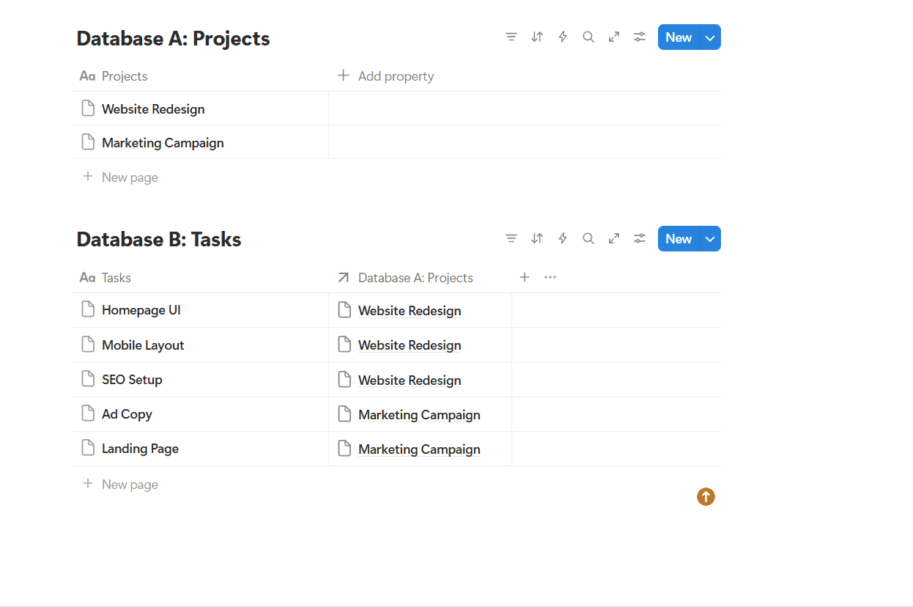This screenshot has height=607, width=913.
Task: Expand Database B: Tasks to full page
Action: pos(614,238)
